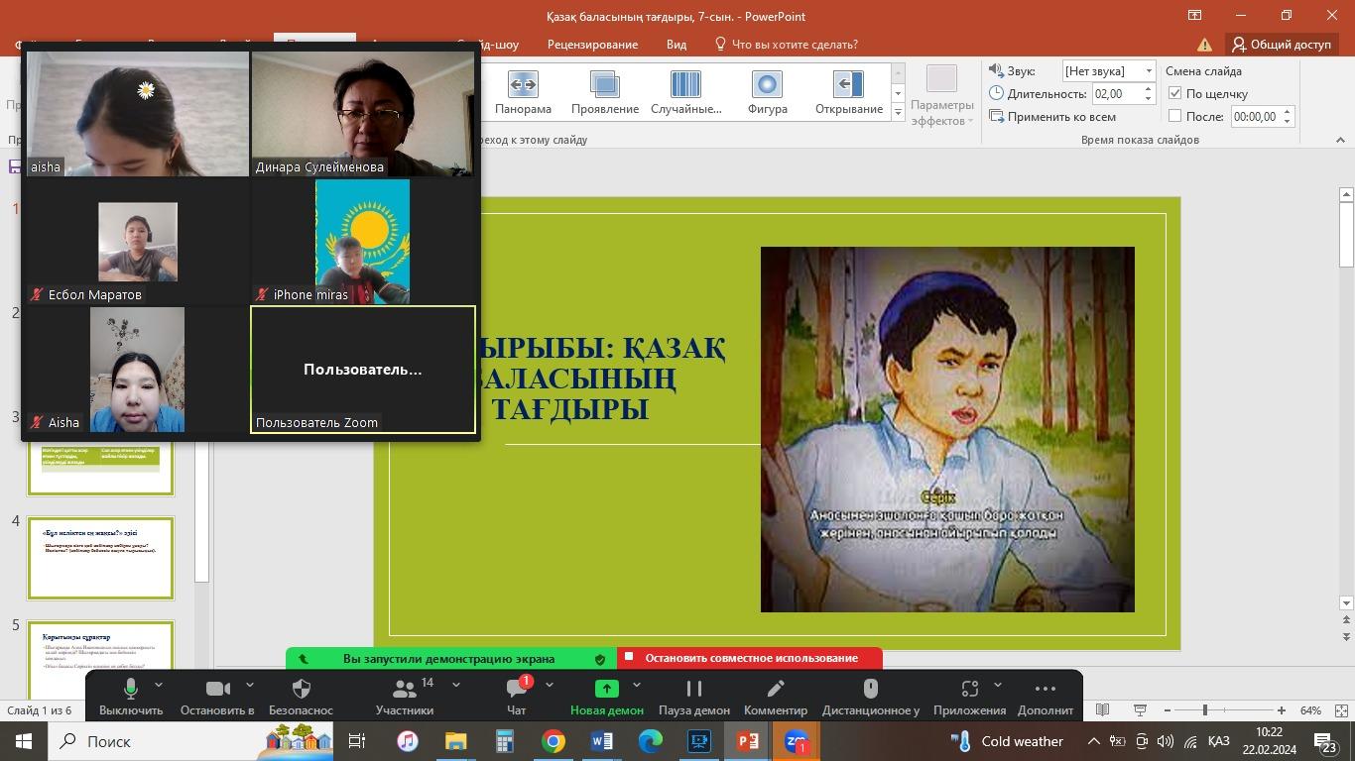Click zoom in plus in status bar
This screenshot has width=1355, height=761.
(1282, 710)
